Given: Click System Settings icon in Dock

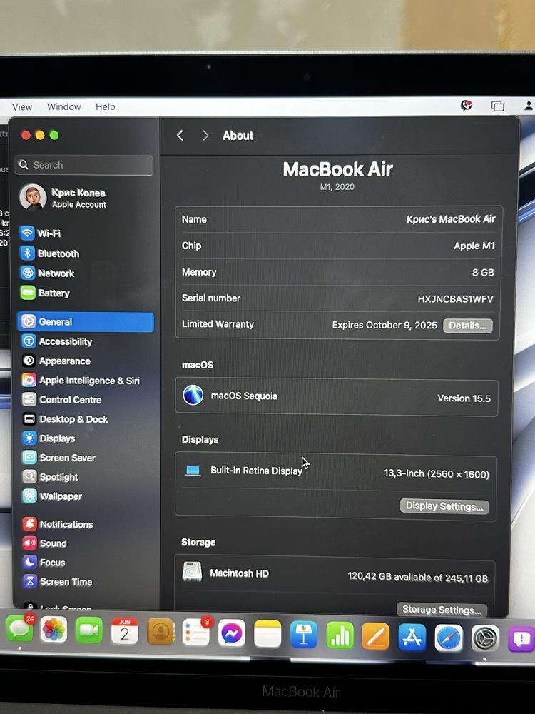Looking at the screenshot, I should [x=484, y=638].
